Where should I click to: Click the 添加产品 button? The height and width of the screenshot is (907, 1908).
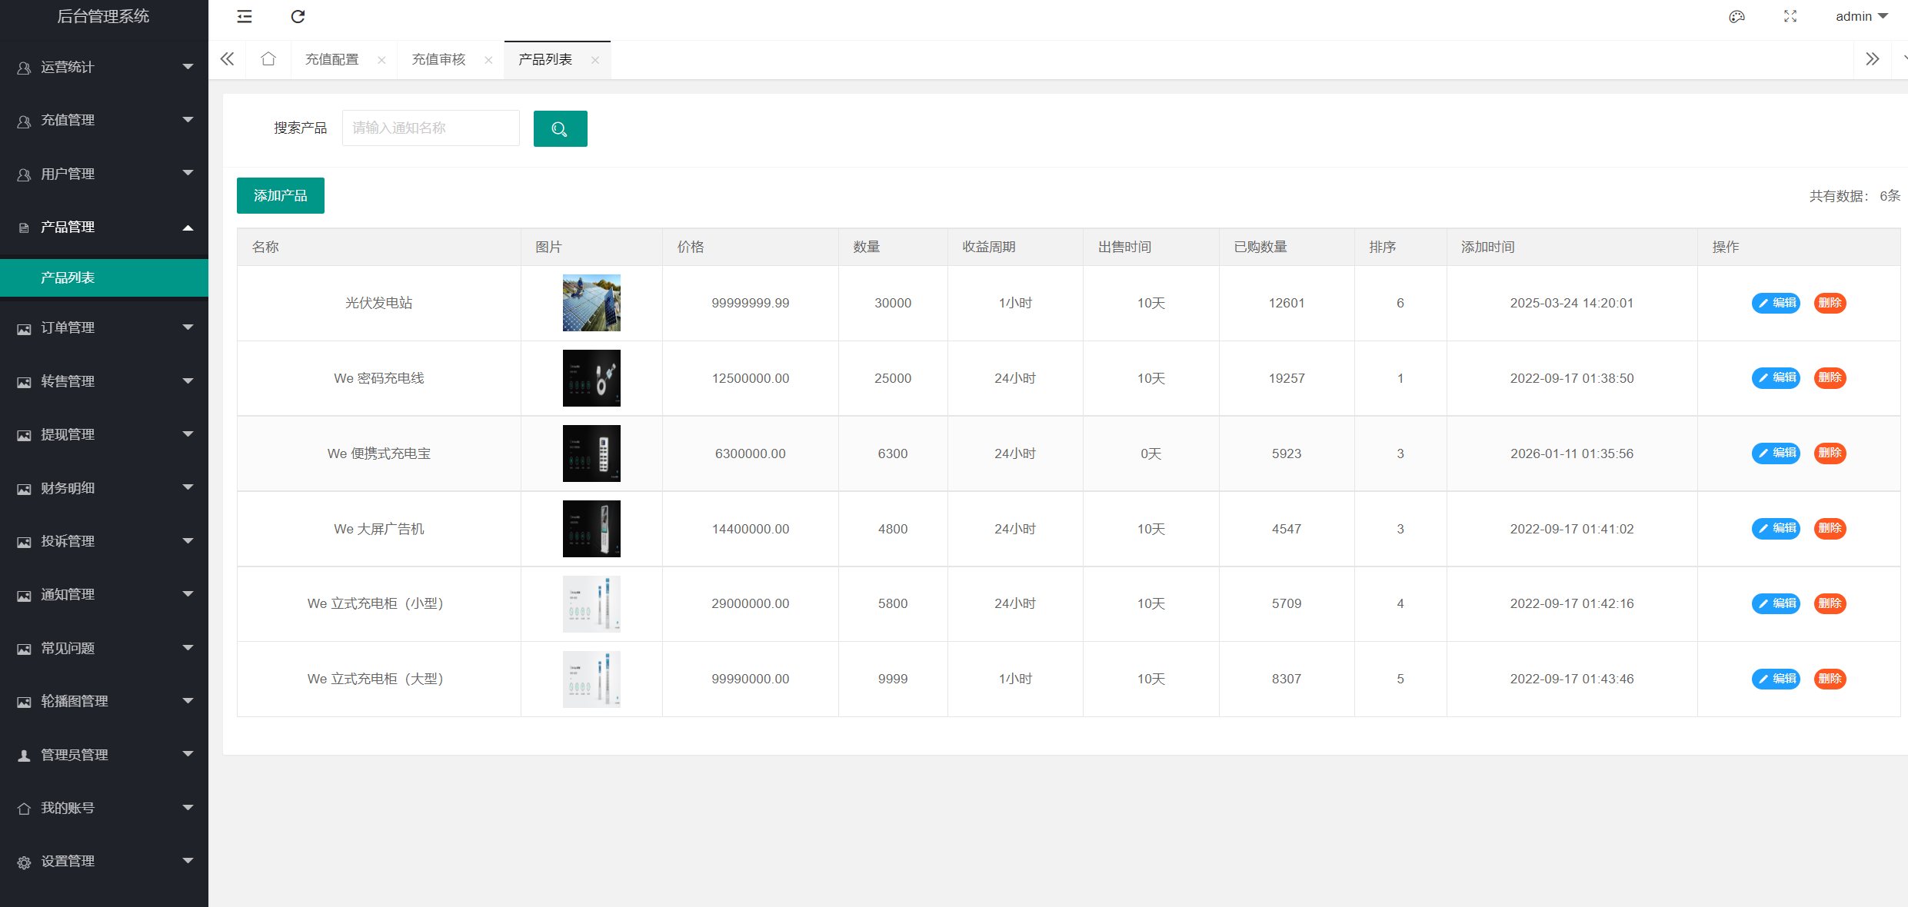[280, 195]
